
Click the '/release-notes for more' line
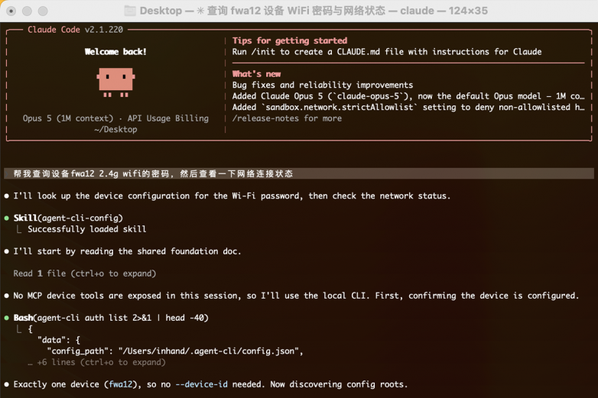tap(287, 118)
